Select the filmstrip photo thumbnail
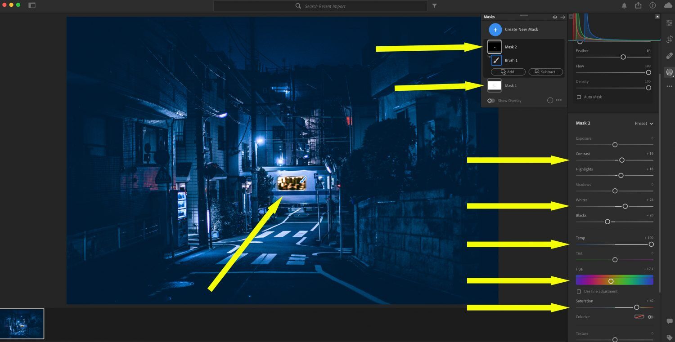 [22, 324]
